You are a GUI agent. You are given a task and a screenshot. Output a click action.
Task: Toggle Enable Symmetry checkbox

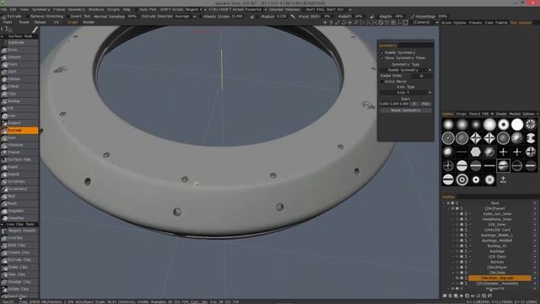point(382,52)
